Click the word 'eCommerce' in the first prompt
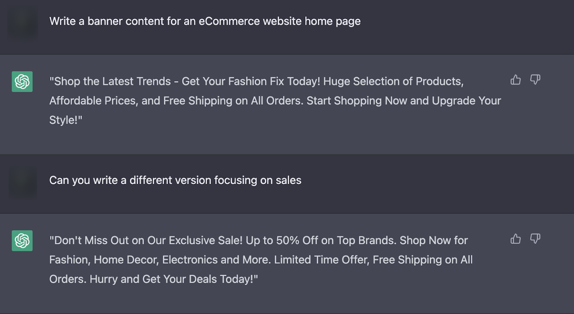The width and height of the screenshot is (574, 314). [x=229, y=21]
